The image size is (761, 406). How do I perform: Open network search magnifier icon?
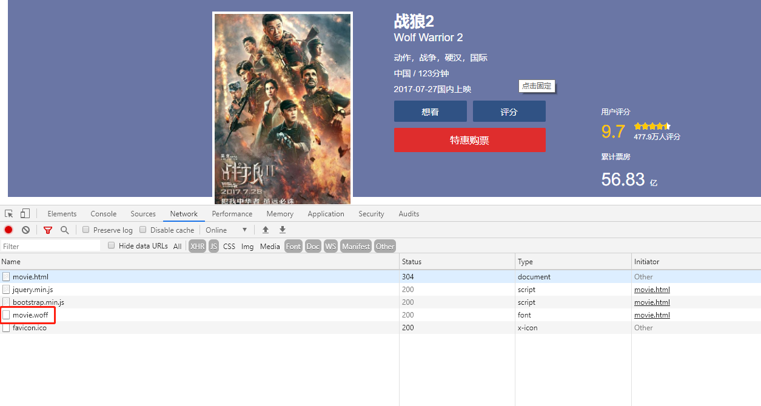64,230
